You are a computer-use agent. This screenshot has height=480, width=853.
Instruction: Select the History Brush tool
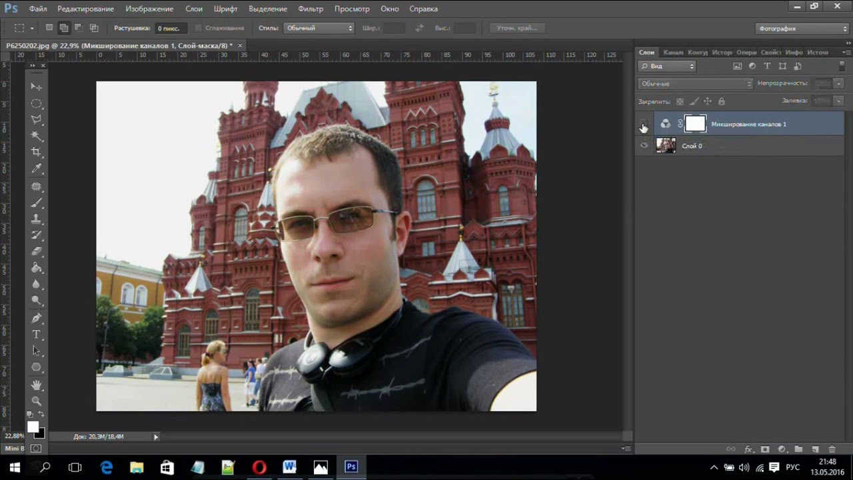[x=37, y=235]
